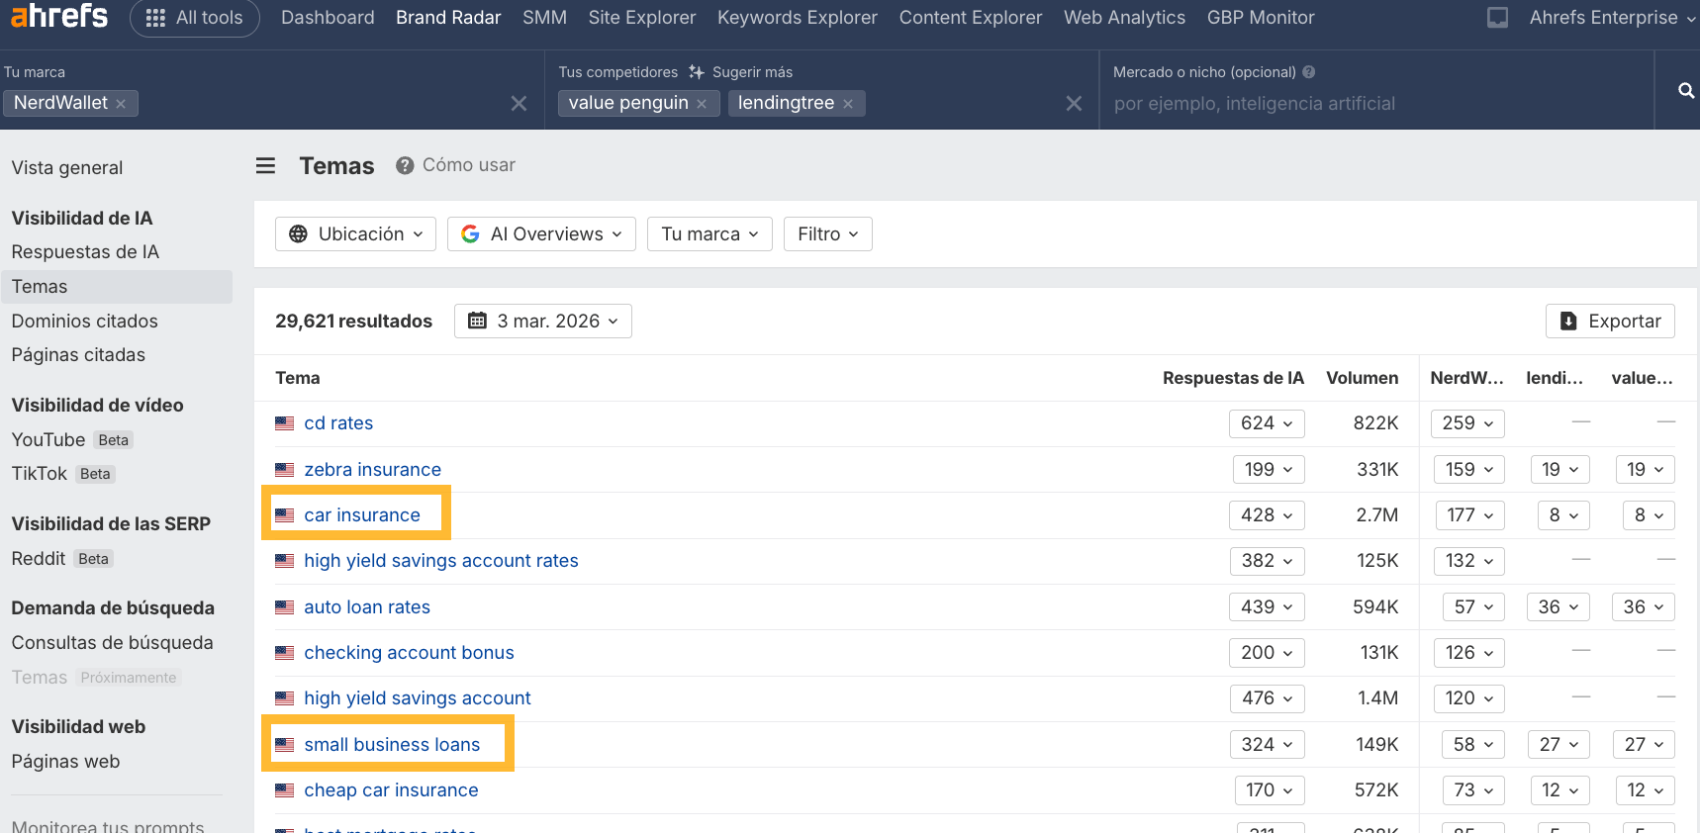Expand the Tu marca filter
Screen dimensions: 1700x833
709,234
